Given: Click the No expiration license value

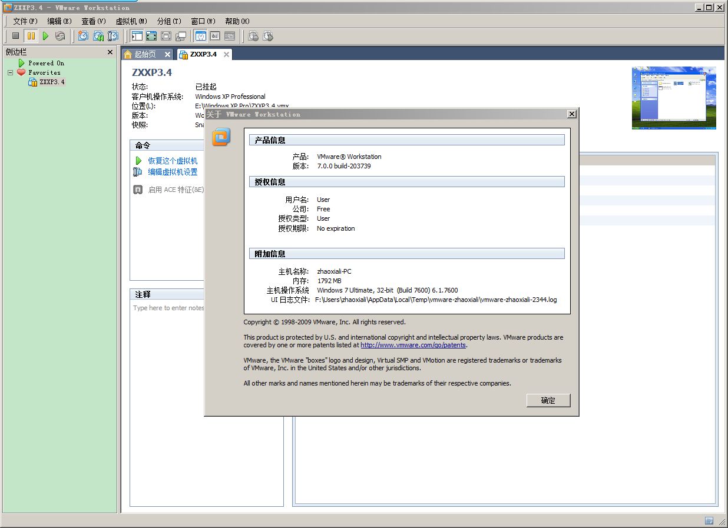Looking at the screenshot, I should (336, 228).
